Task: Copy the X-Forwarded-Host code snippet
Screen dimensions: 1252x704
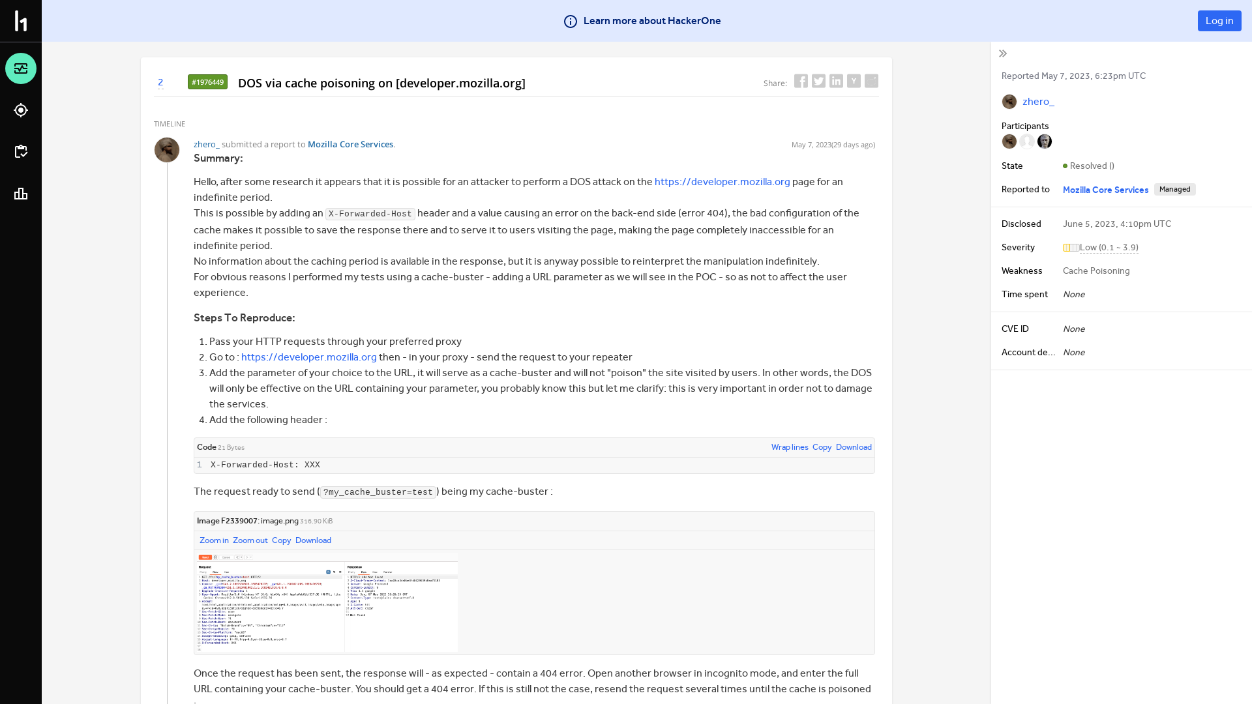Action: coord(822,447)
